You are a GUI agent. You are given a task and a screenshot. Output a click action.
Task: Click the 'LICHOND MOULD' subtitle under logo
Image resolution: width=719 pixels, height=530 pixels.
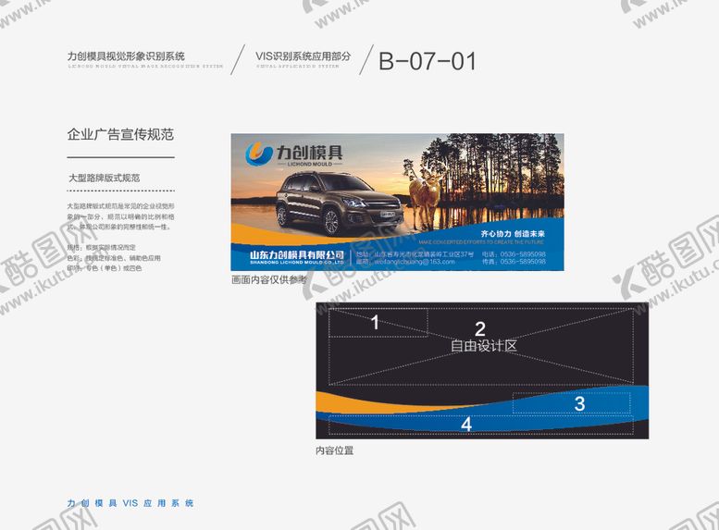309,164
